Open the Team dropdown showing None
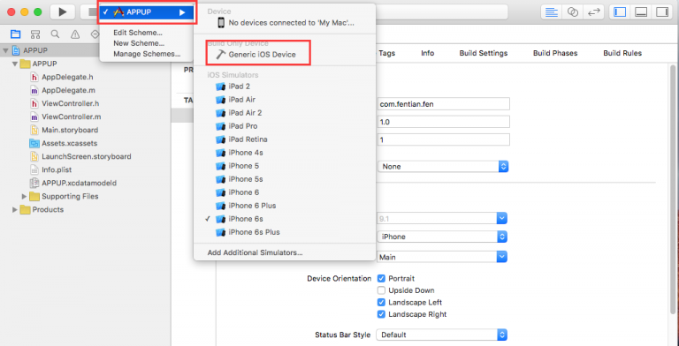 [x=442, y=167]
